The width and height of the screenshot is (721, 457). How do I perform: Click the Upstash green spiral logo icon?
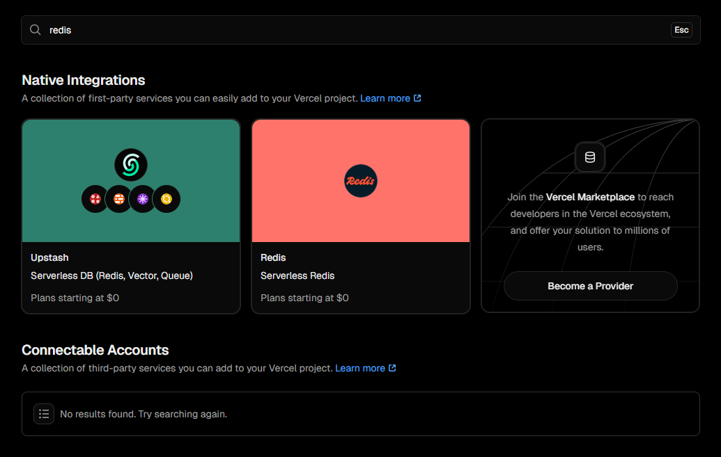130,164
